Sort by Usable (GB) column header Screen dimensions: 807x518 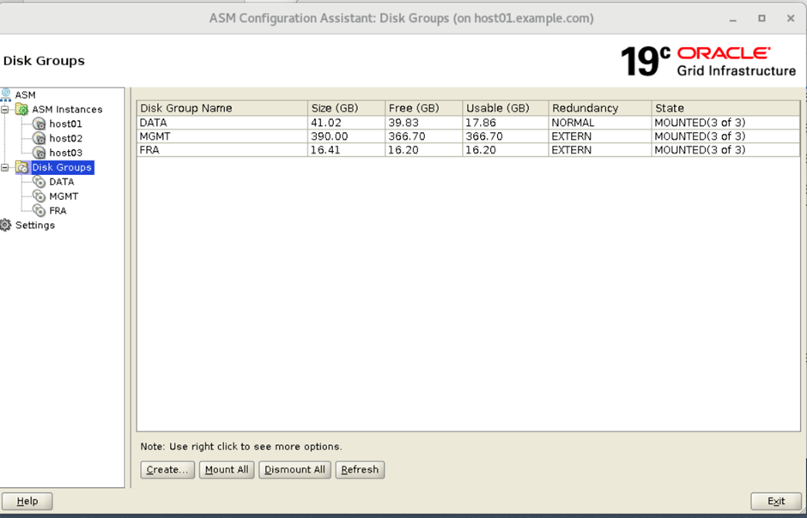pyautogui.click(x=506, y=108)
